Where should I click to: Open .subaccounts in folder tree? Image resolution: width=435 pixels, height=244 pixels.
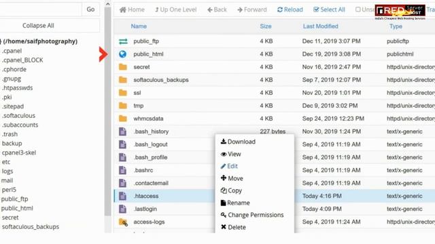(20, 125)
